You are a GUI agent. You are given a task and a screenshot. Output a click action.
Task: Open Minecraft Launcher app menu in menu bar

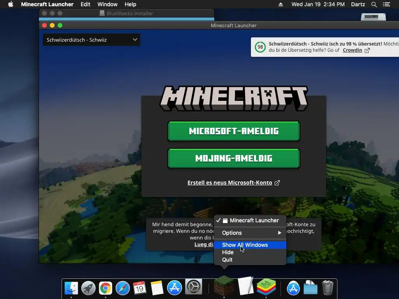[47, 4]
